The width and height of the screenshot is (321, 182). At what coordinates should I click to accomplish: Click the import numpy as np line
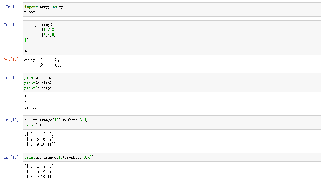click(x=44, y=7)
